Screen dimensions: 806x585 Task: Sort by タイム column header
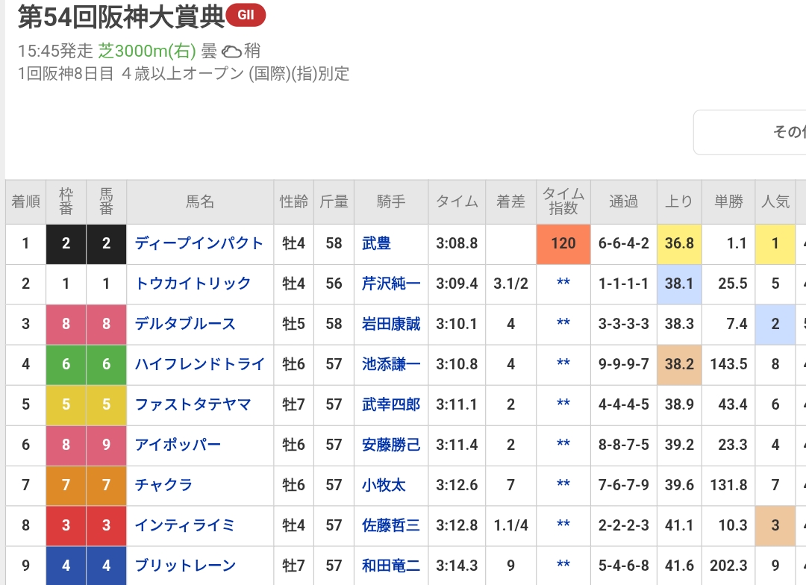pyautogui.click(x=457, y=201)
